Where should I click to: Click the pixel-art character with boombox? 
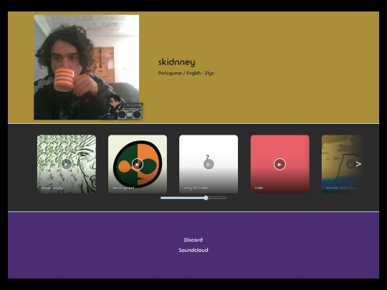point(123,107)
